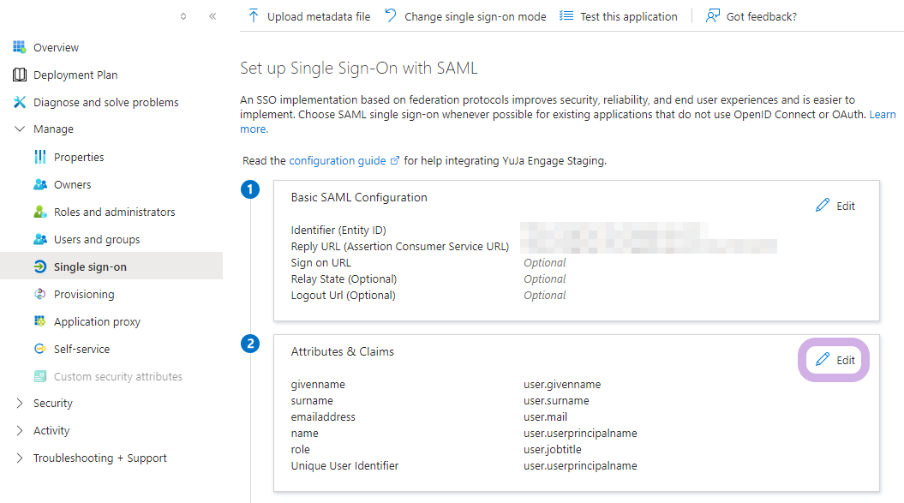Click Change single sign-on mode
The image size is (904, 503).
click(465, 16)
